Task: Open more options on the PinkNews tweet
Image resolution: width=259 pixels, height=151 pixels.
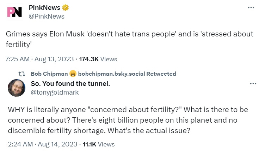Action: 251,8
